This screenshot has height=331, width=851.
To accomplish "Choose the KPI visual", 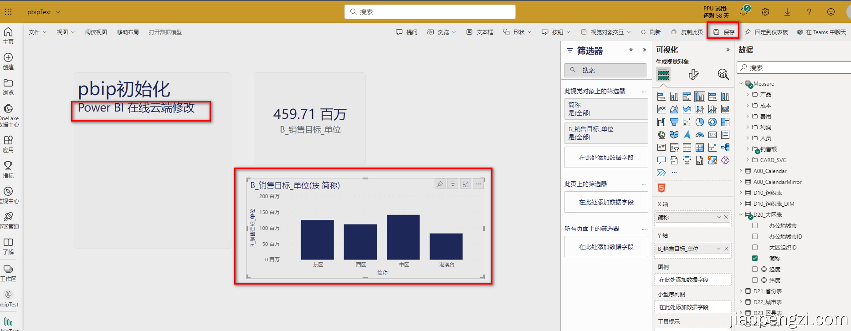I will point(661,148).
